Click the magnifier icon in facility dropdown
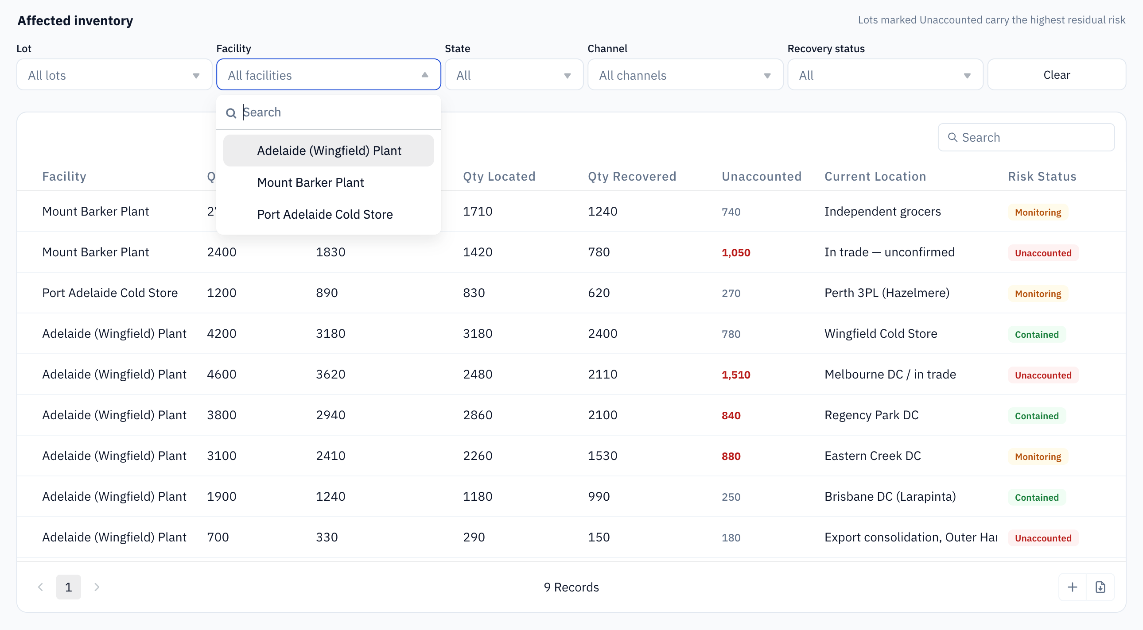 tap(231, 113)
